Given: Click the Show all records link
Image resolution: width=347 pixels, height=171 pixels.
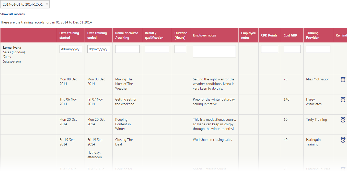Looking at the screenshot, I should (13, 14).
